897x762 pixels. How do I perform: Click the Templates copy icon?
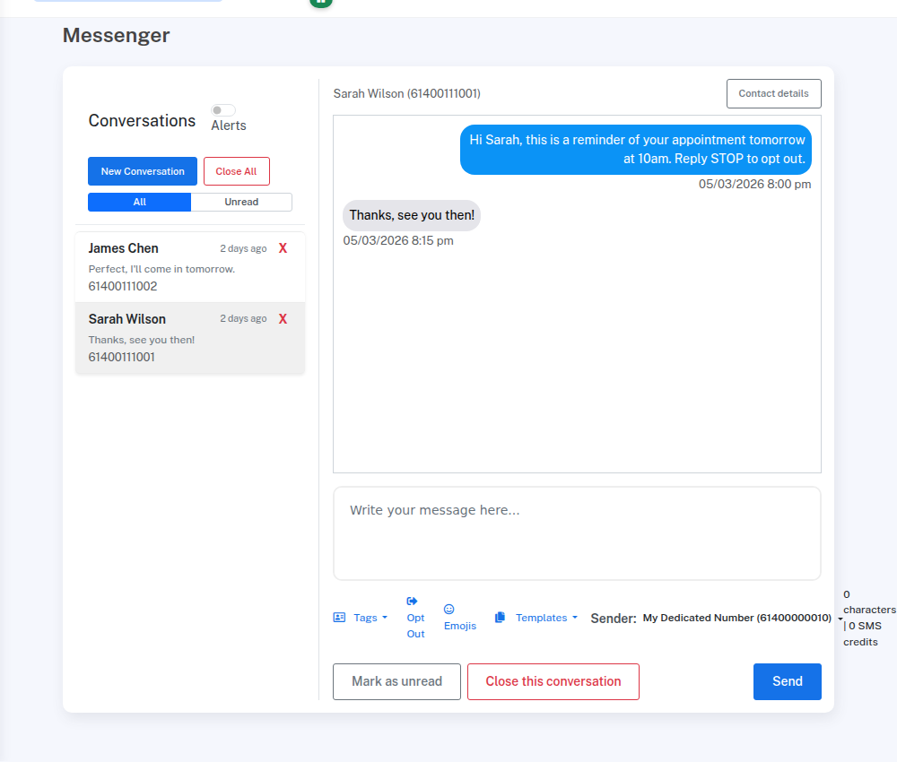501,618
